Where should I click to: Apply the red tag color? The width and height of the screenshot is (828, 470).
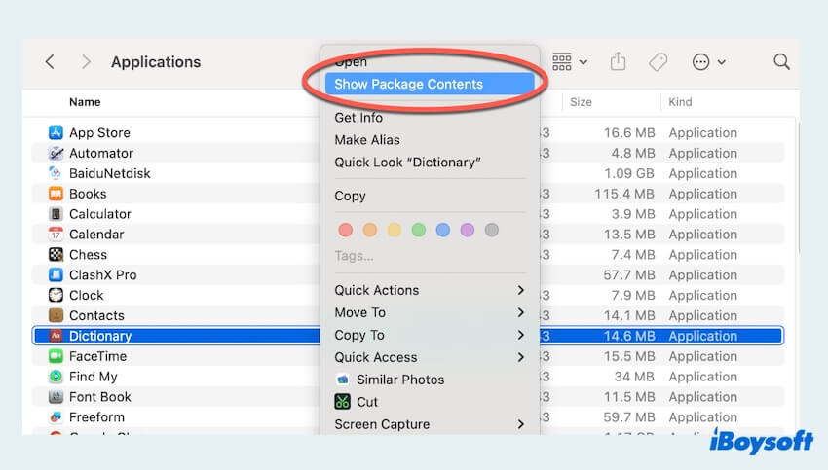tap(346, 230)
